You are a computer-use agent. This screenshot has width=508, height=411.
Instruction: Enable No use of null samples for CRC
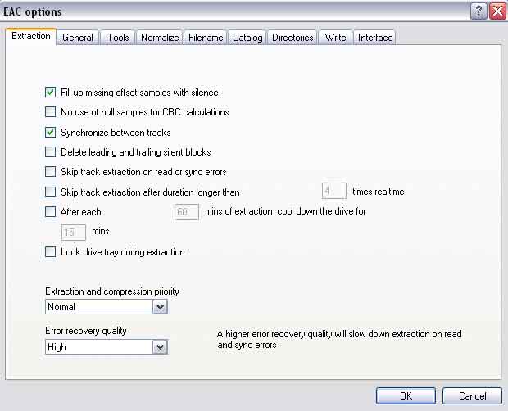[x=50, y=112]
